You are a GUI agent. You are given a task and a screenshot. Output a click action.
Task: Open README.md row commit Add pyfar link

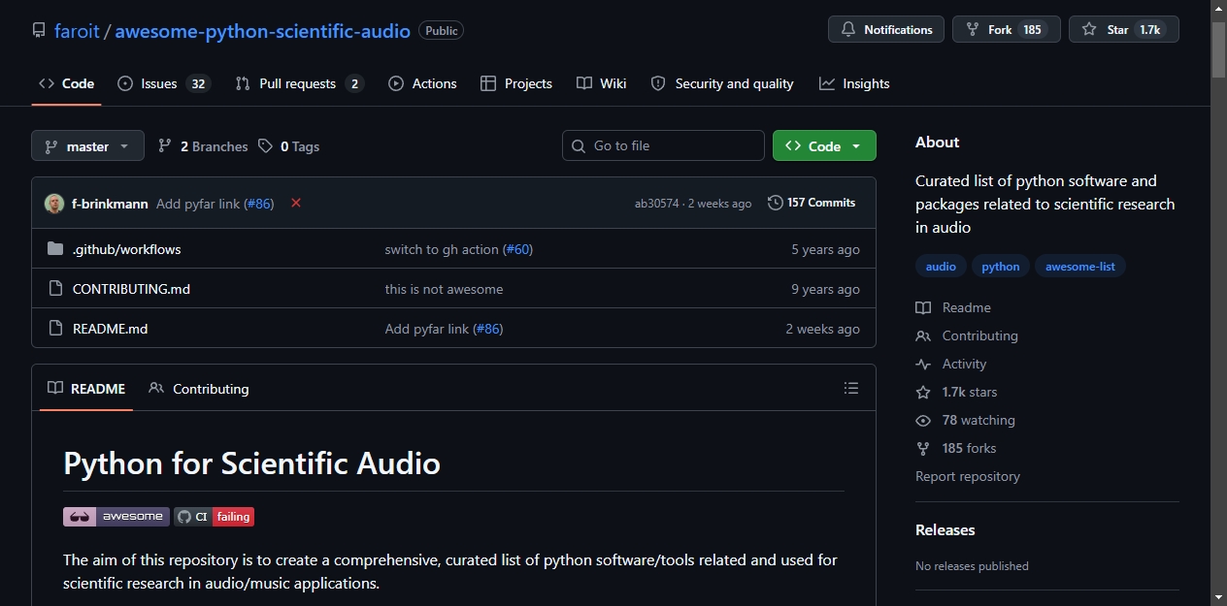coord(426,329)
